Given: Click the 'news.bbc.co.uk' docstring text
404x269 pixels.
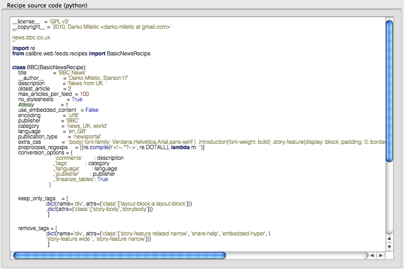Looking at the screenshot, I should (31, 37).
